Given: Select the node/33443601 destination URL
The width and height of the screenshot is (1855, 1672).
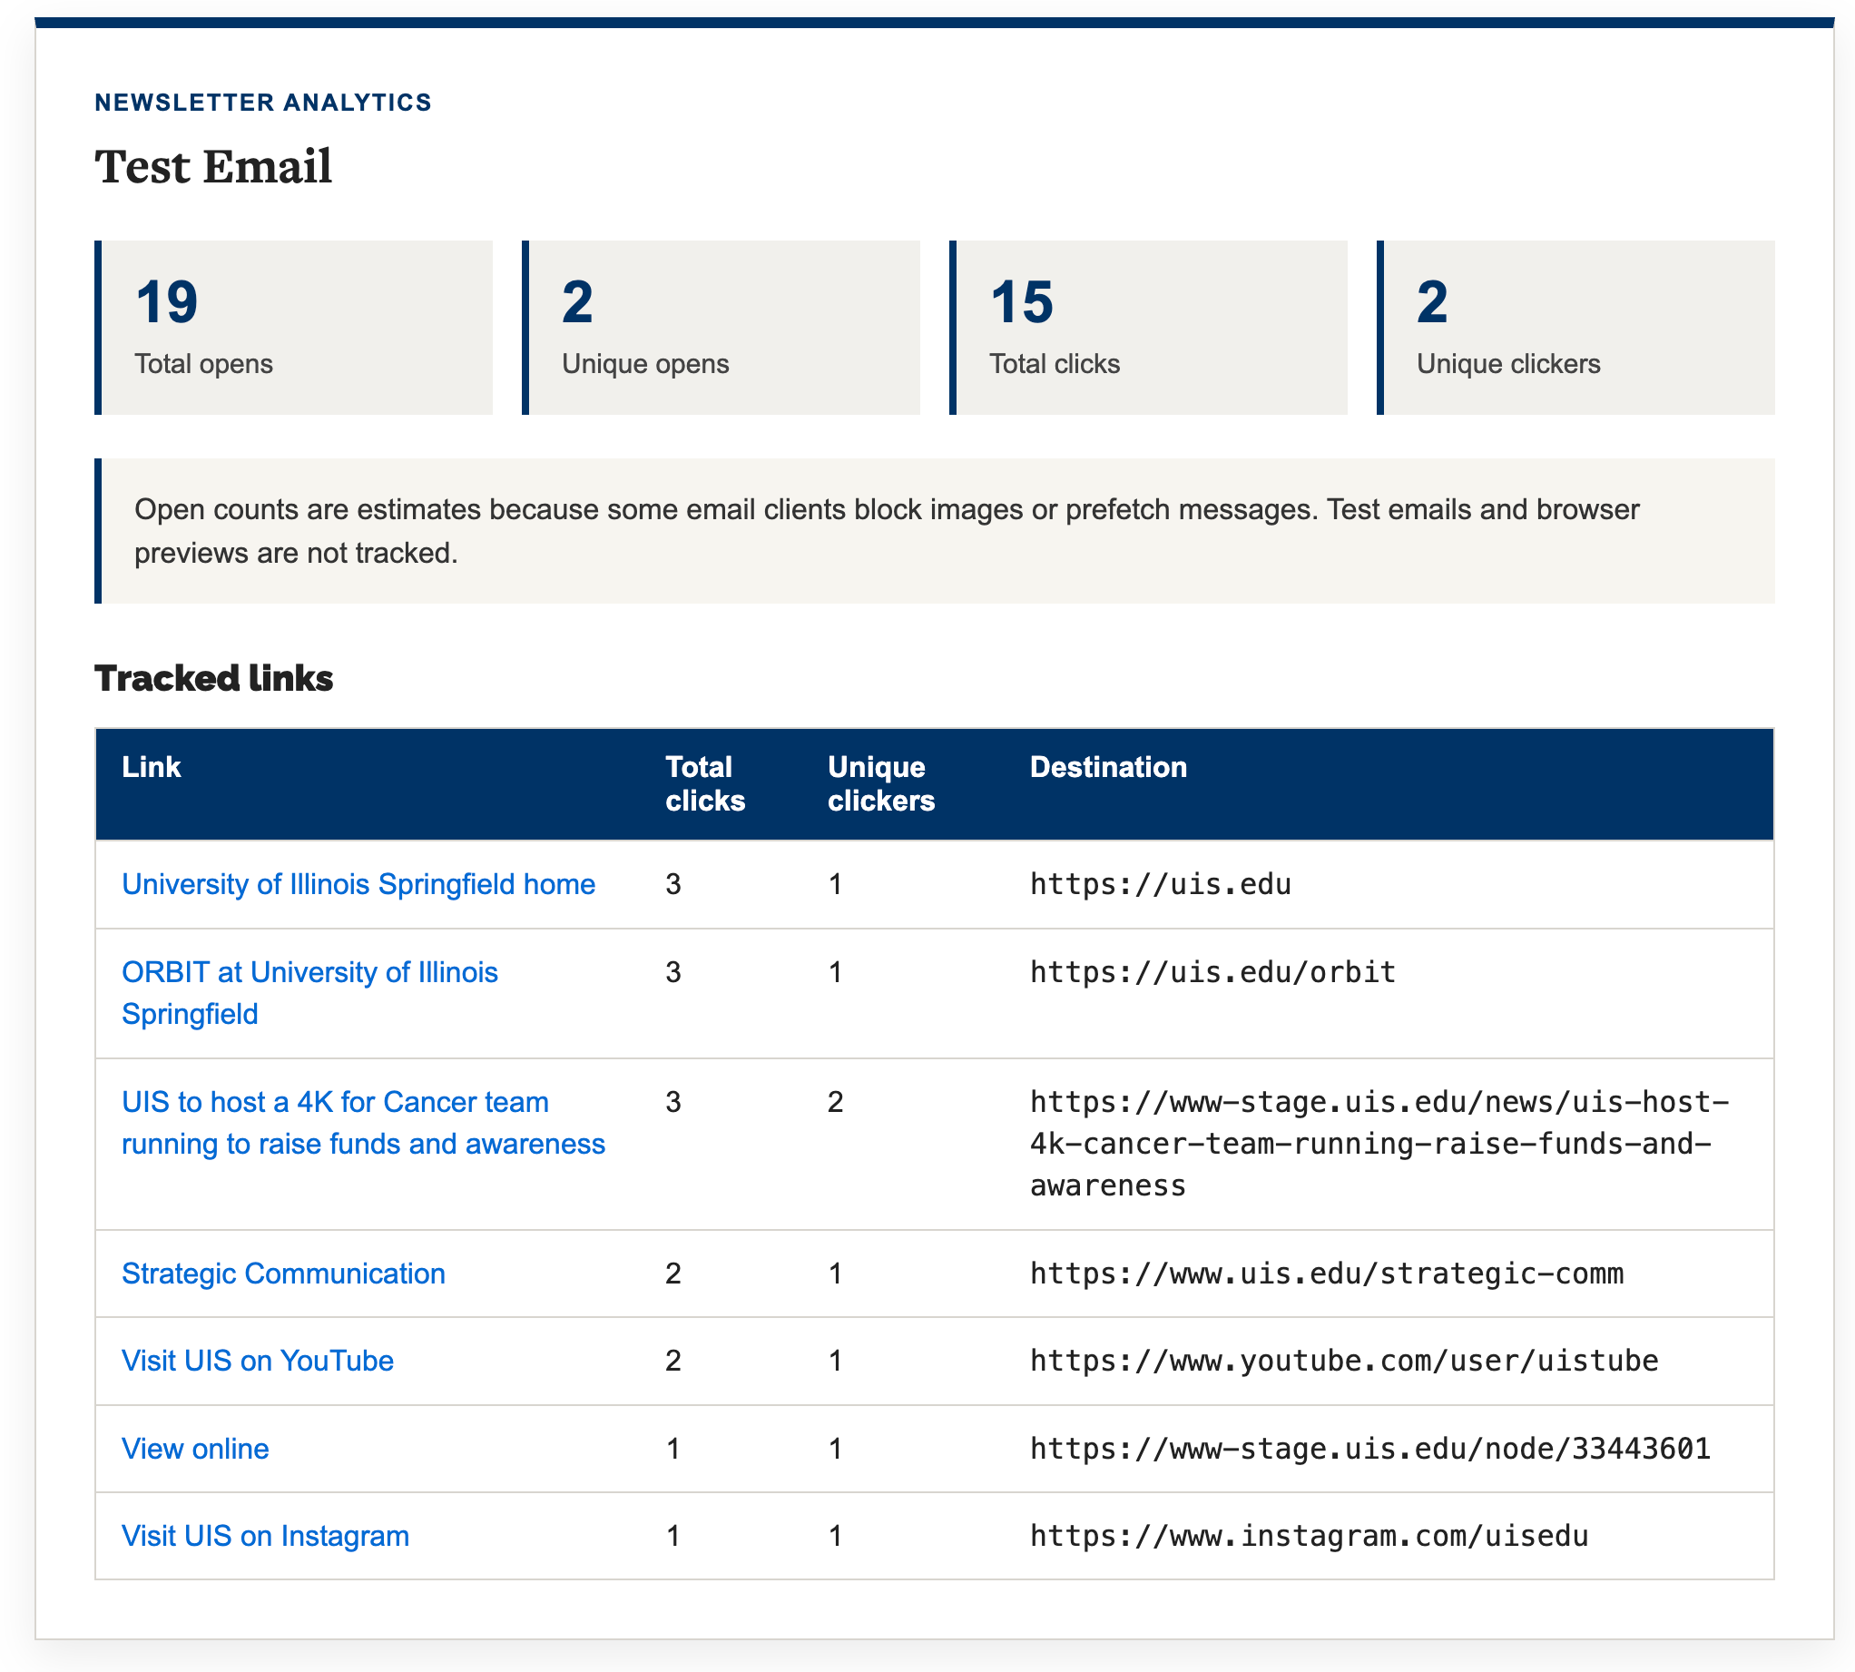Looking at the screenshot, I should point(1370,1449).
